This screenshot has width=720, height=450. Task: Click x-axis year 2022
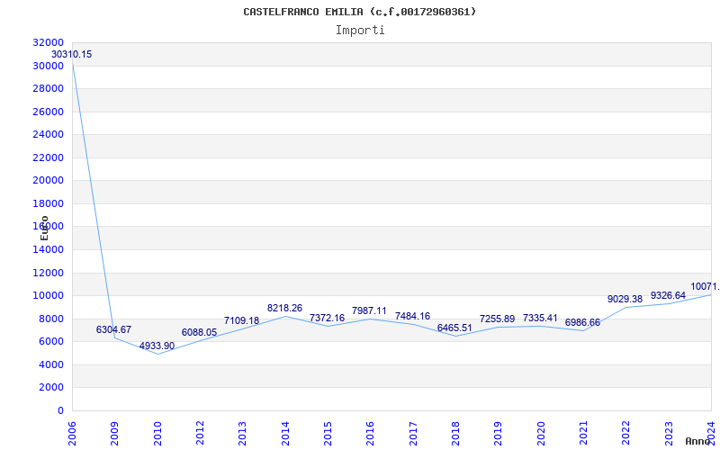coord(625,433)
